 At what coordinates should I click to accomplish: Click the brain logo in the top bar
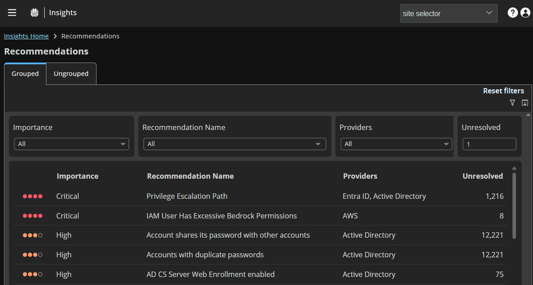[34, 12]
